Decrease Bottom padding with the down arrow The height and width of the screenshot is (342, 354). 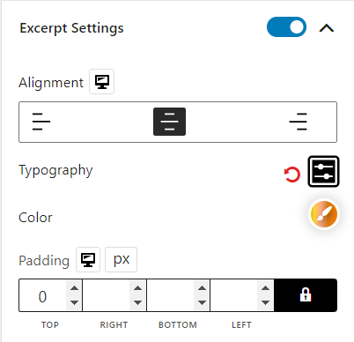(x=202, y=302)
